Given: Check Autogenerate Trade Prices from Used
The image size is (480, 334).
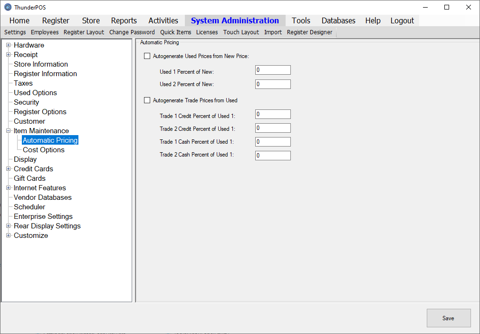Looking at the screenshot, I should tap(147, 100).
